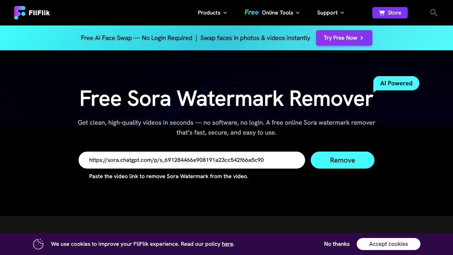
Task: Expand the Products chevron arrow
Action: [x=225, y=13]
